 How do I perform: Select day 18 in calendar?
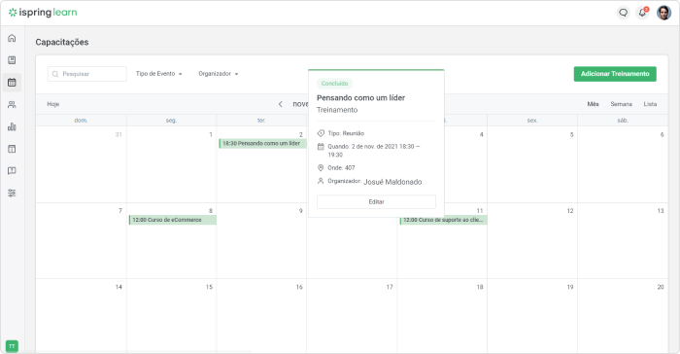tap(442, 316)
